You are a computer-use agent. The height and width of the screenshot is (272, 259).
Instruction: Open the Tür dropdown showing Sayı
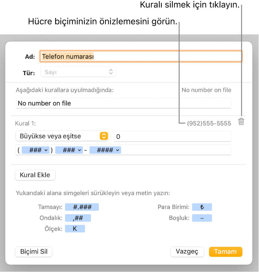coord(78,72)
